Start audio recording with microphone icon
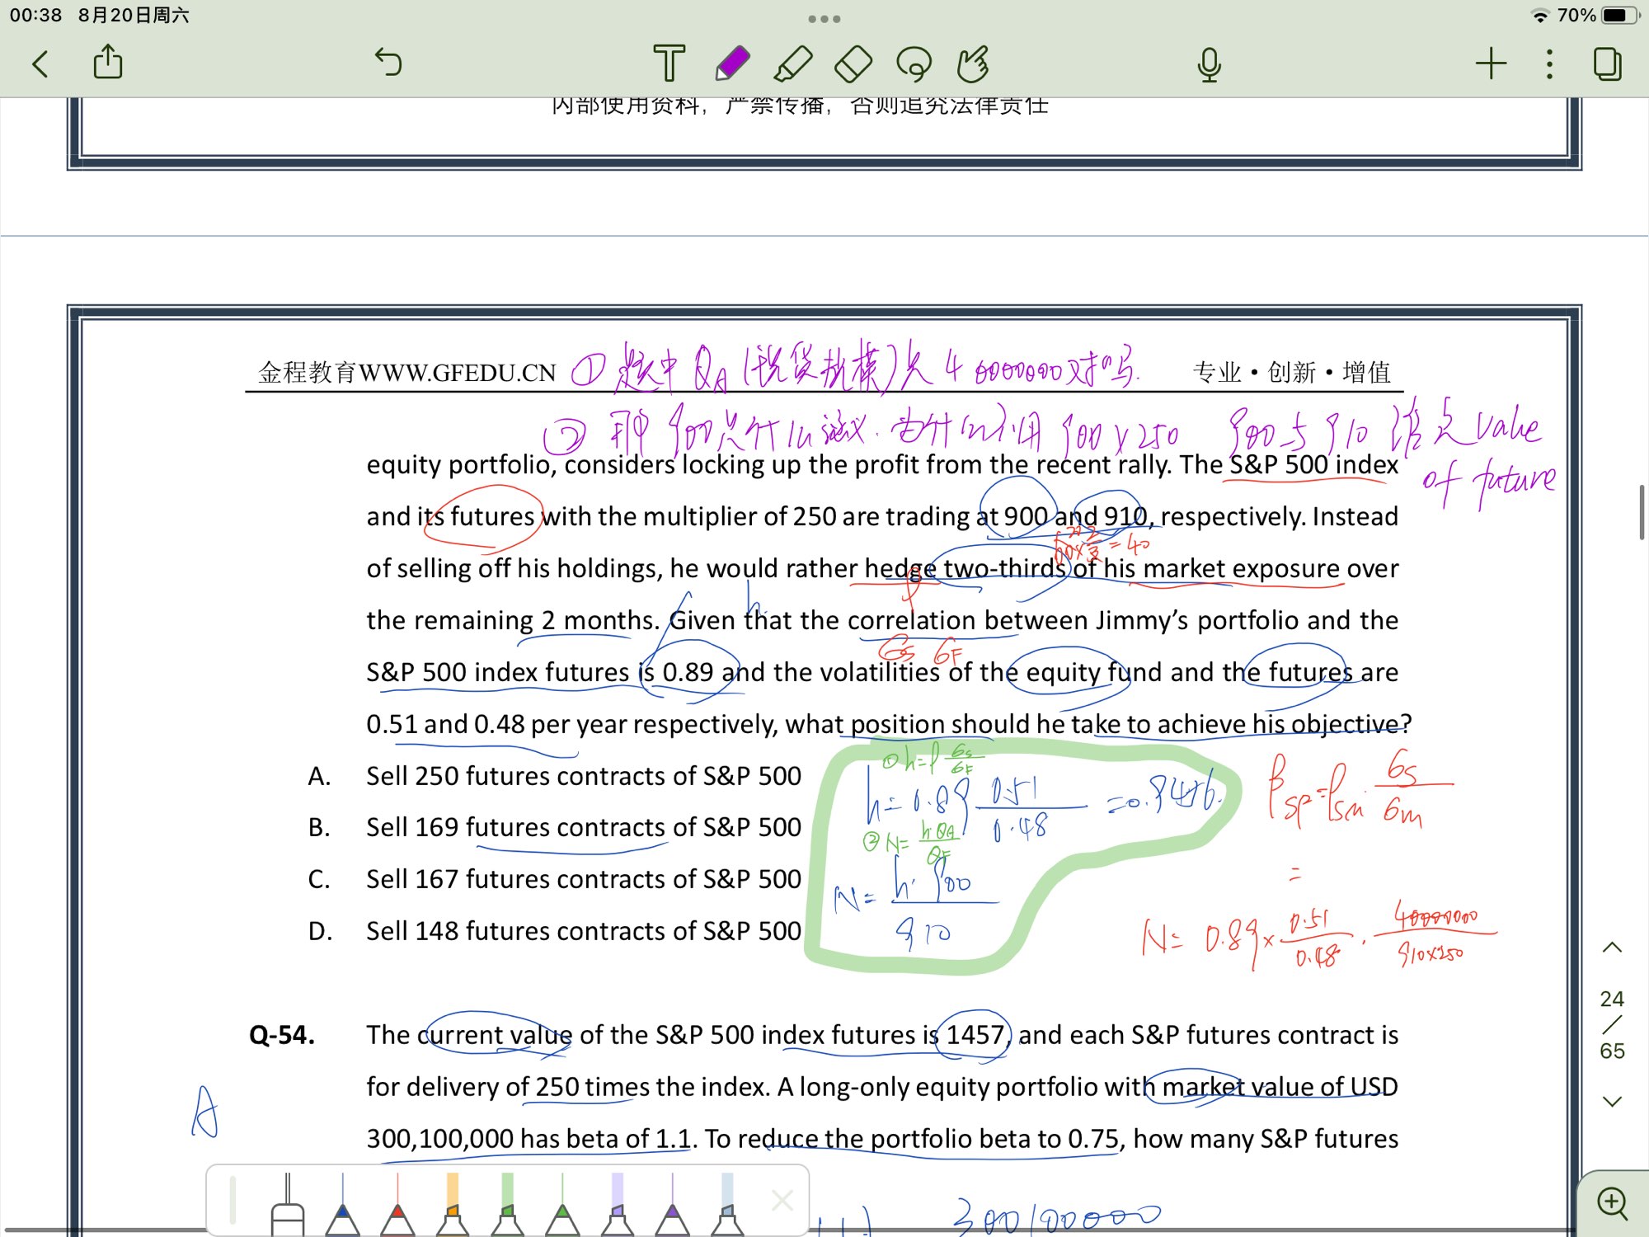 click(x=1209, y=63)
